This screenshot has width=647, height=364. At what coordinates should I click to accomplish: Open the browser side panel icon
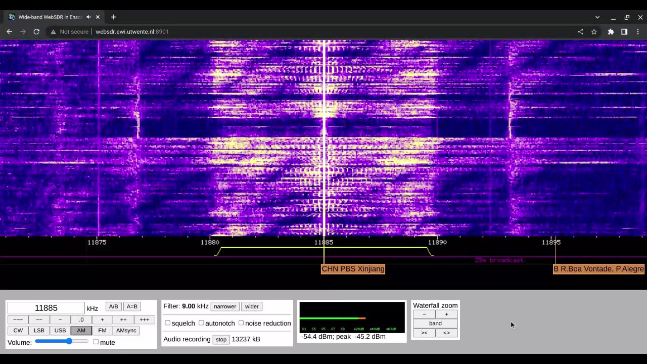pos(624,31)
